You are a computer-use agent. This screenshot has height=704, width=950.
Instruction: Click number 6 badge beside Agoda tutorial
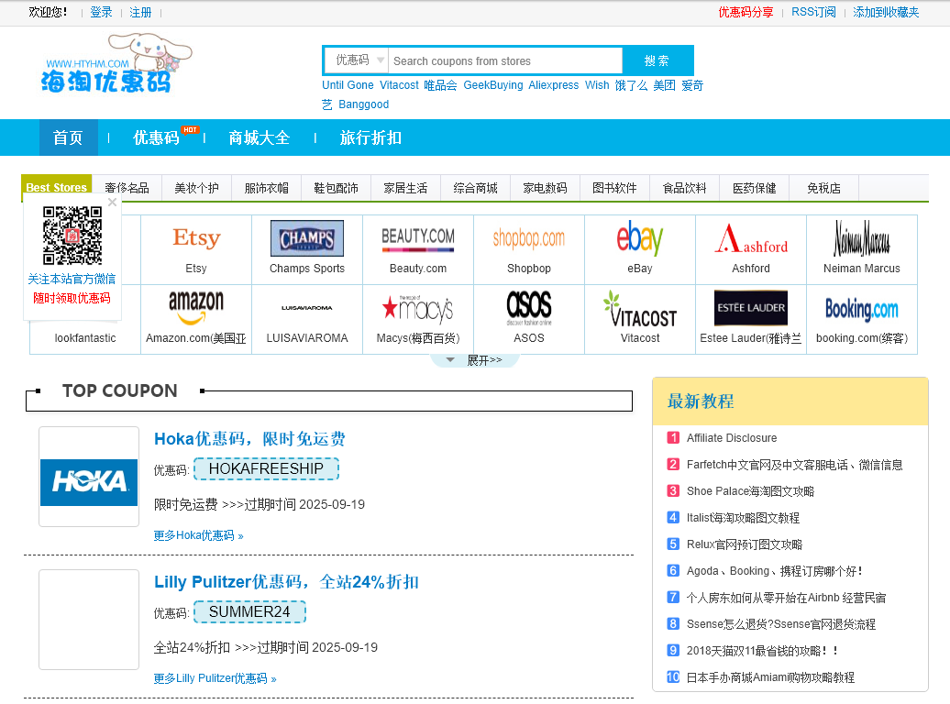click(x=673, y=571)
